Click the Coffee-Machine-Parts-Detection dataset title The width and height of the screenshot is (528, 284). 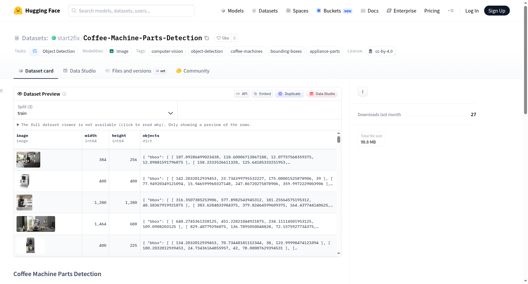pos(143,38)
